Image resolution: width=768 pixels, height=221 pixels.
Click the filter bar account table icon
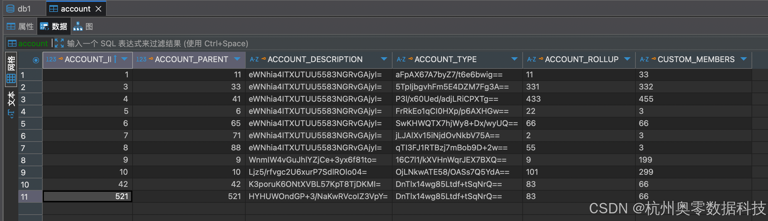[x=12, y=44]
